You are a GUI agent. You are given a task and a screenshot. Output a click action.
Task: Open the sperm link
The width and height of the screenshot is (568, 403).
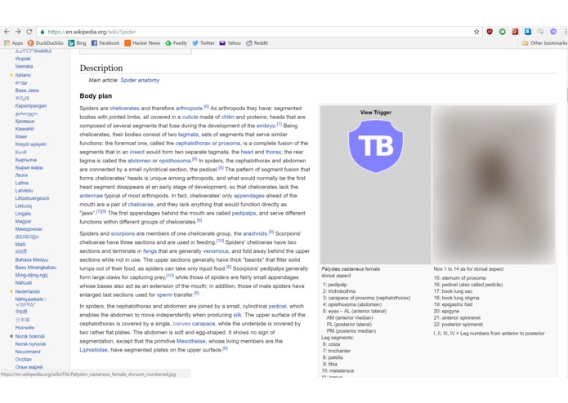coord(164,295)
